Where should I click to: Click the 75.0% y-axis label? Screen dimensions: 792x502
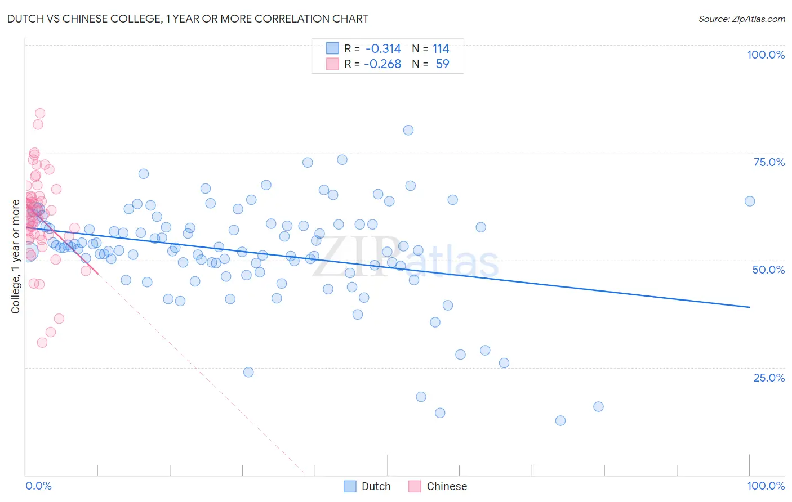click(x=769, y=162)
